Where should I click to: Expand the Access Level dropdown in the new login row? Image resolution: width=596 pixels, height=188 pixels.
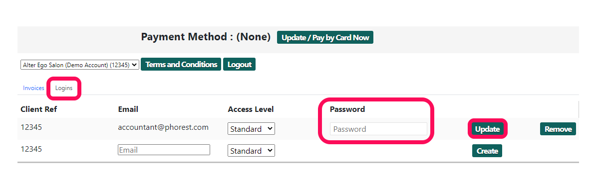251,151
